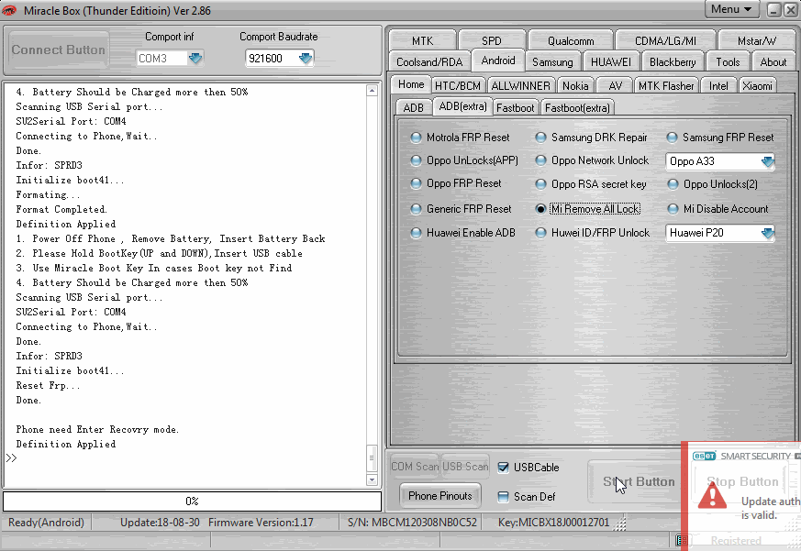Open the Xiaomi sub-tab
Viewport: 801px width, 551px height.
(757, 86)
